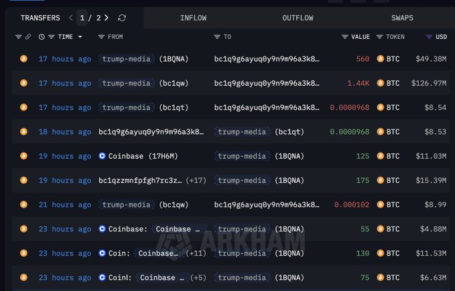Go to the next transfers page arrow

click(x=108, y=18)
